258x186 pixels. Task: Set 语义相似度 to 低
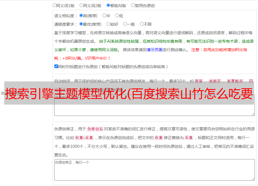coord(117,16)
